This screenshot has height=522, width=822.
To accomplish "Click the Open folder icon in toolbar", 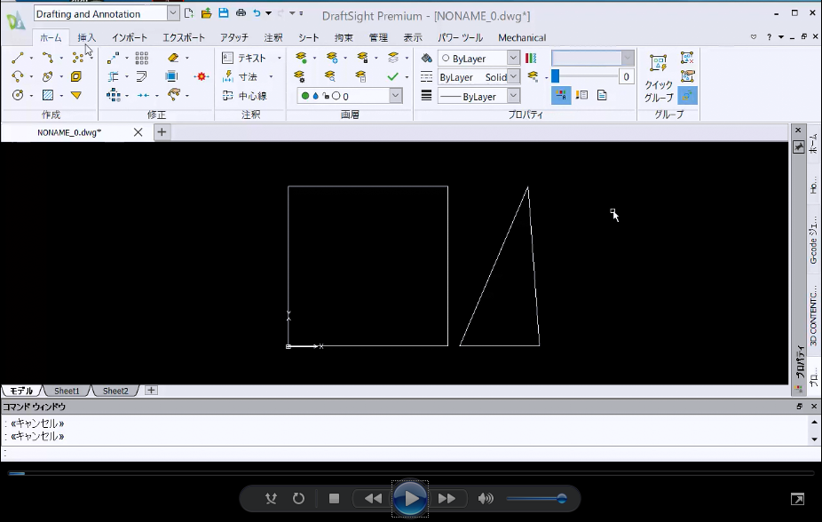I will click(x=207, y=13).
